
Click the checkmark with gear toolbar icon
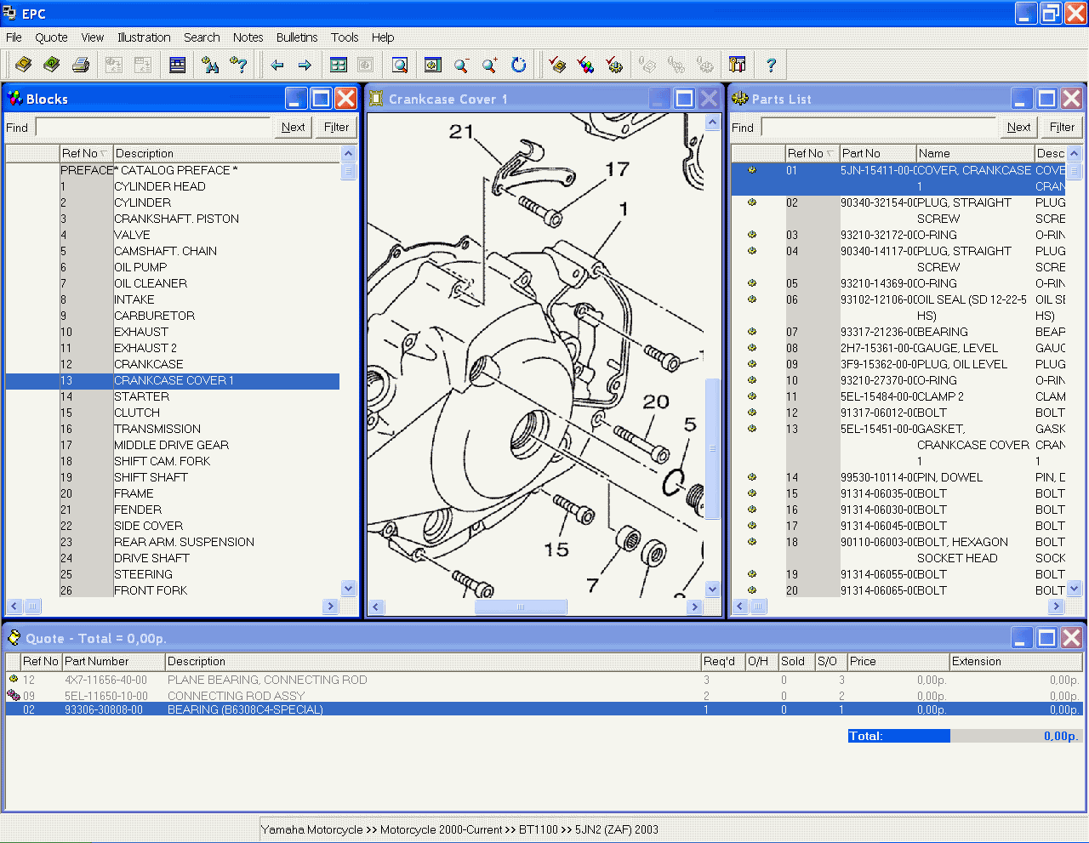(x=614, y=65)
